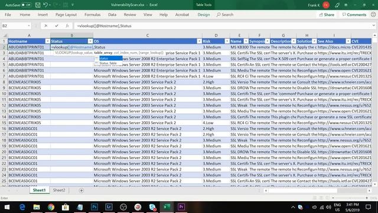Switch to the Home ribbon tab
This screenshot has height=213, width=378.
point(25,14)
